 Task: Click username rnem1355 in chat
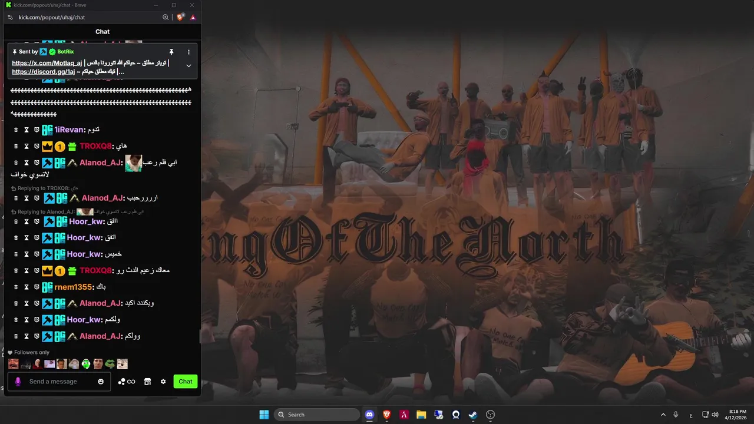click(73, 287)
